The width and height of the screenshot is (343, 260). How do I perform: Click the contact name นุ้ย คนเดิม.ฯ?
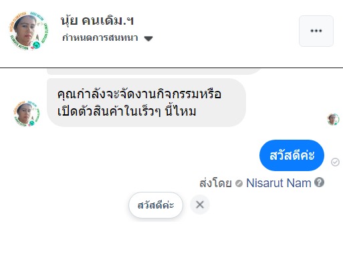coord(97,21)
